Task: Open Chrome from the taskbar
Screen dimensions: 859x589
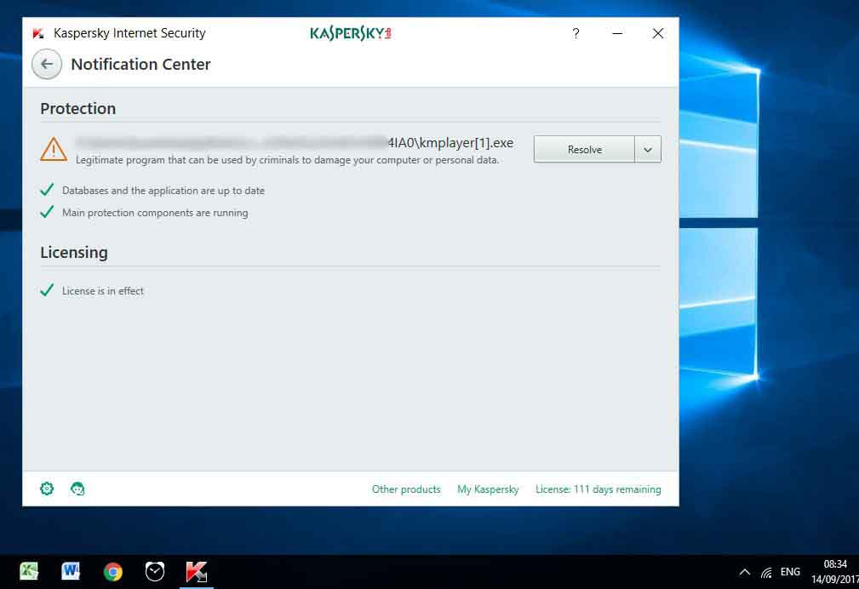Action: 113,572
